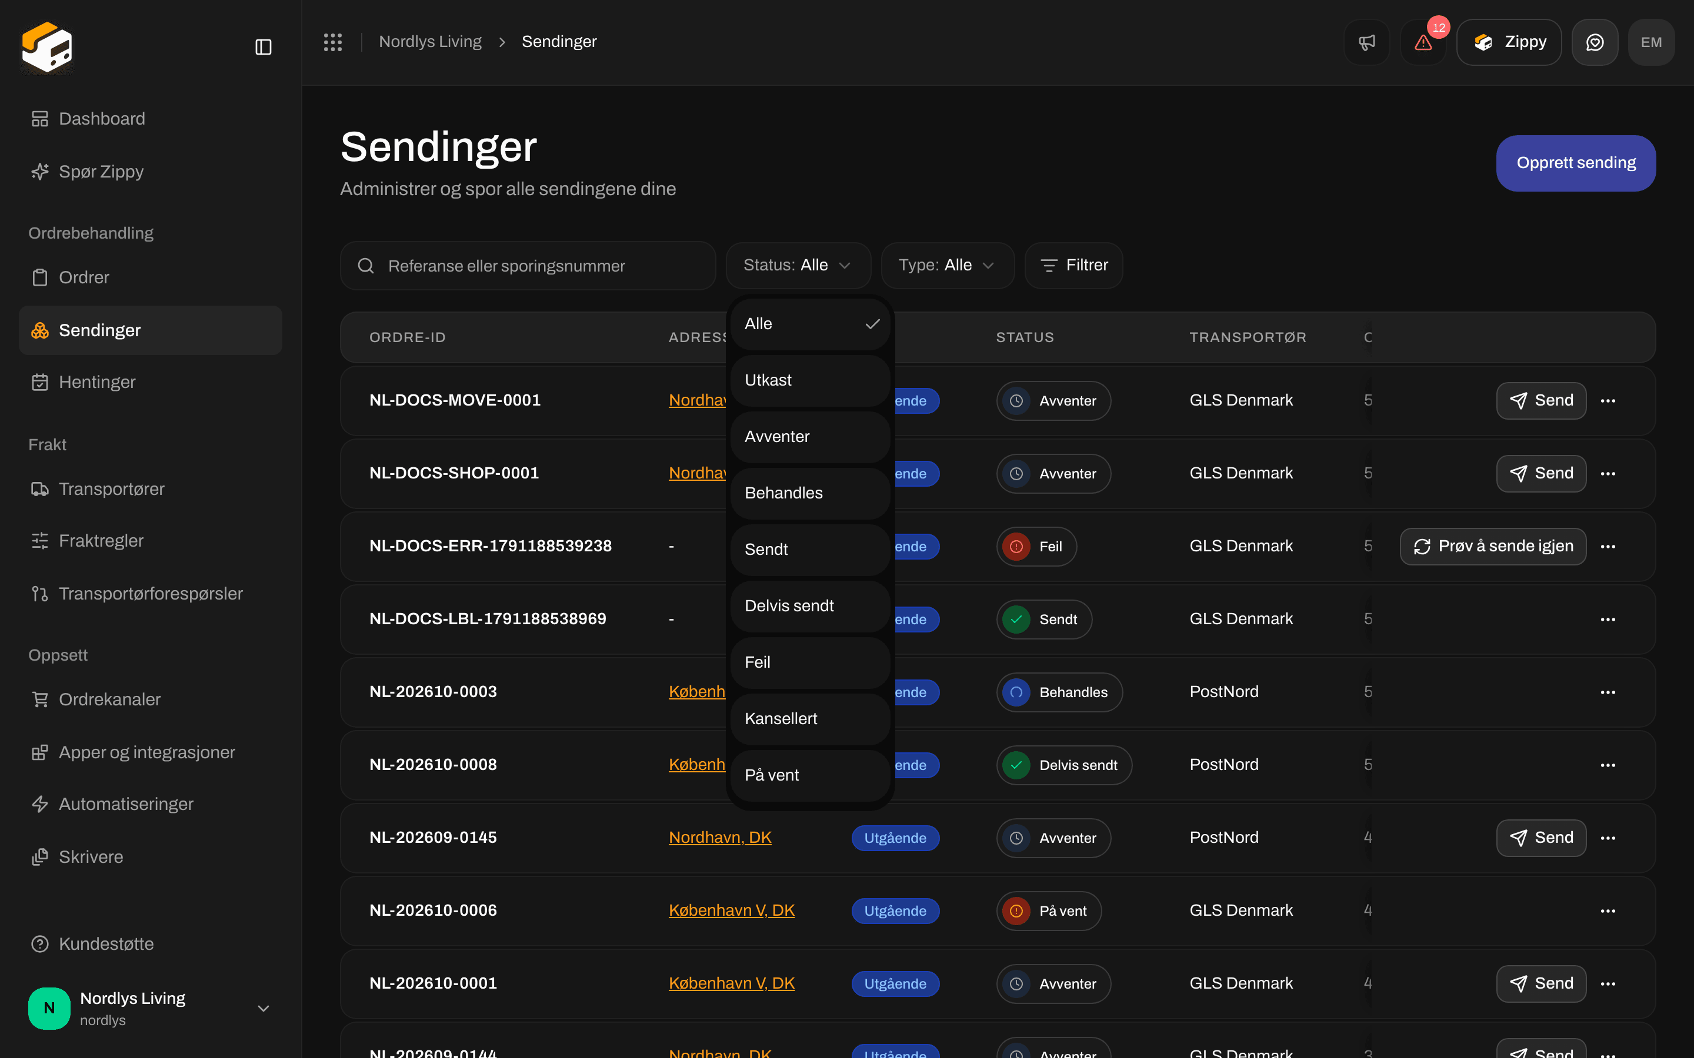Open more options for NL-202610-0008
Viewport: 1694px width, 1058px height.
(1608, 765)
